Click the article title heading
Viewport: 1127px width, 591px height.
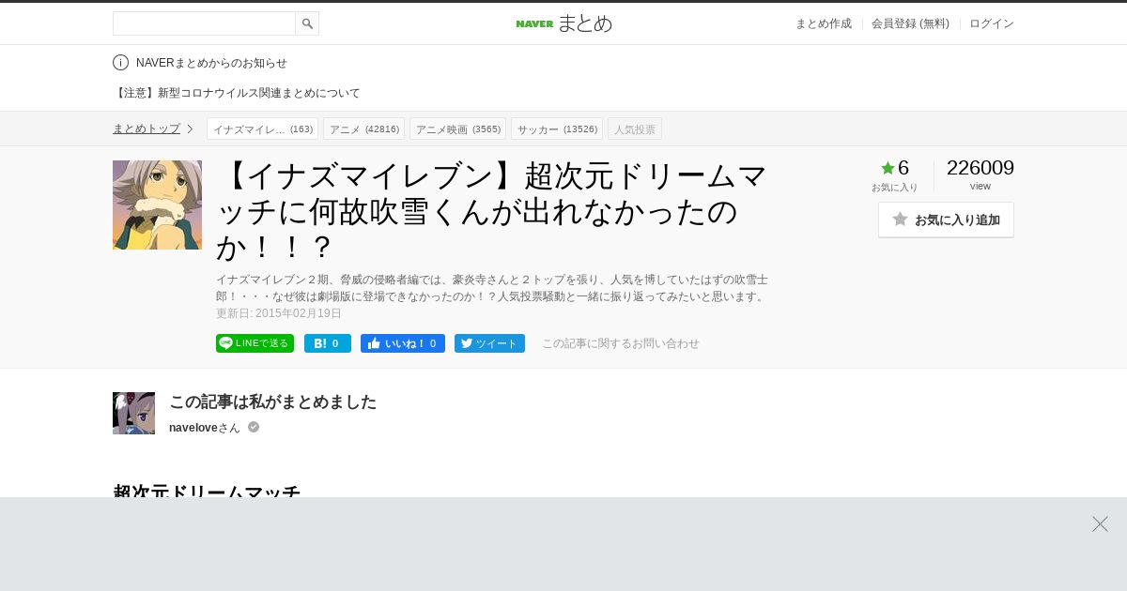click(493, 211)
